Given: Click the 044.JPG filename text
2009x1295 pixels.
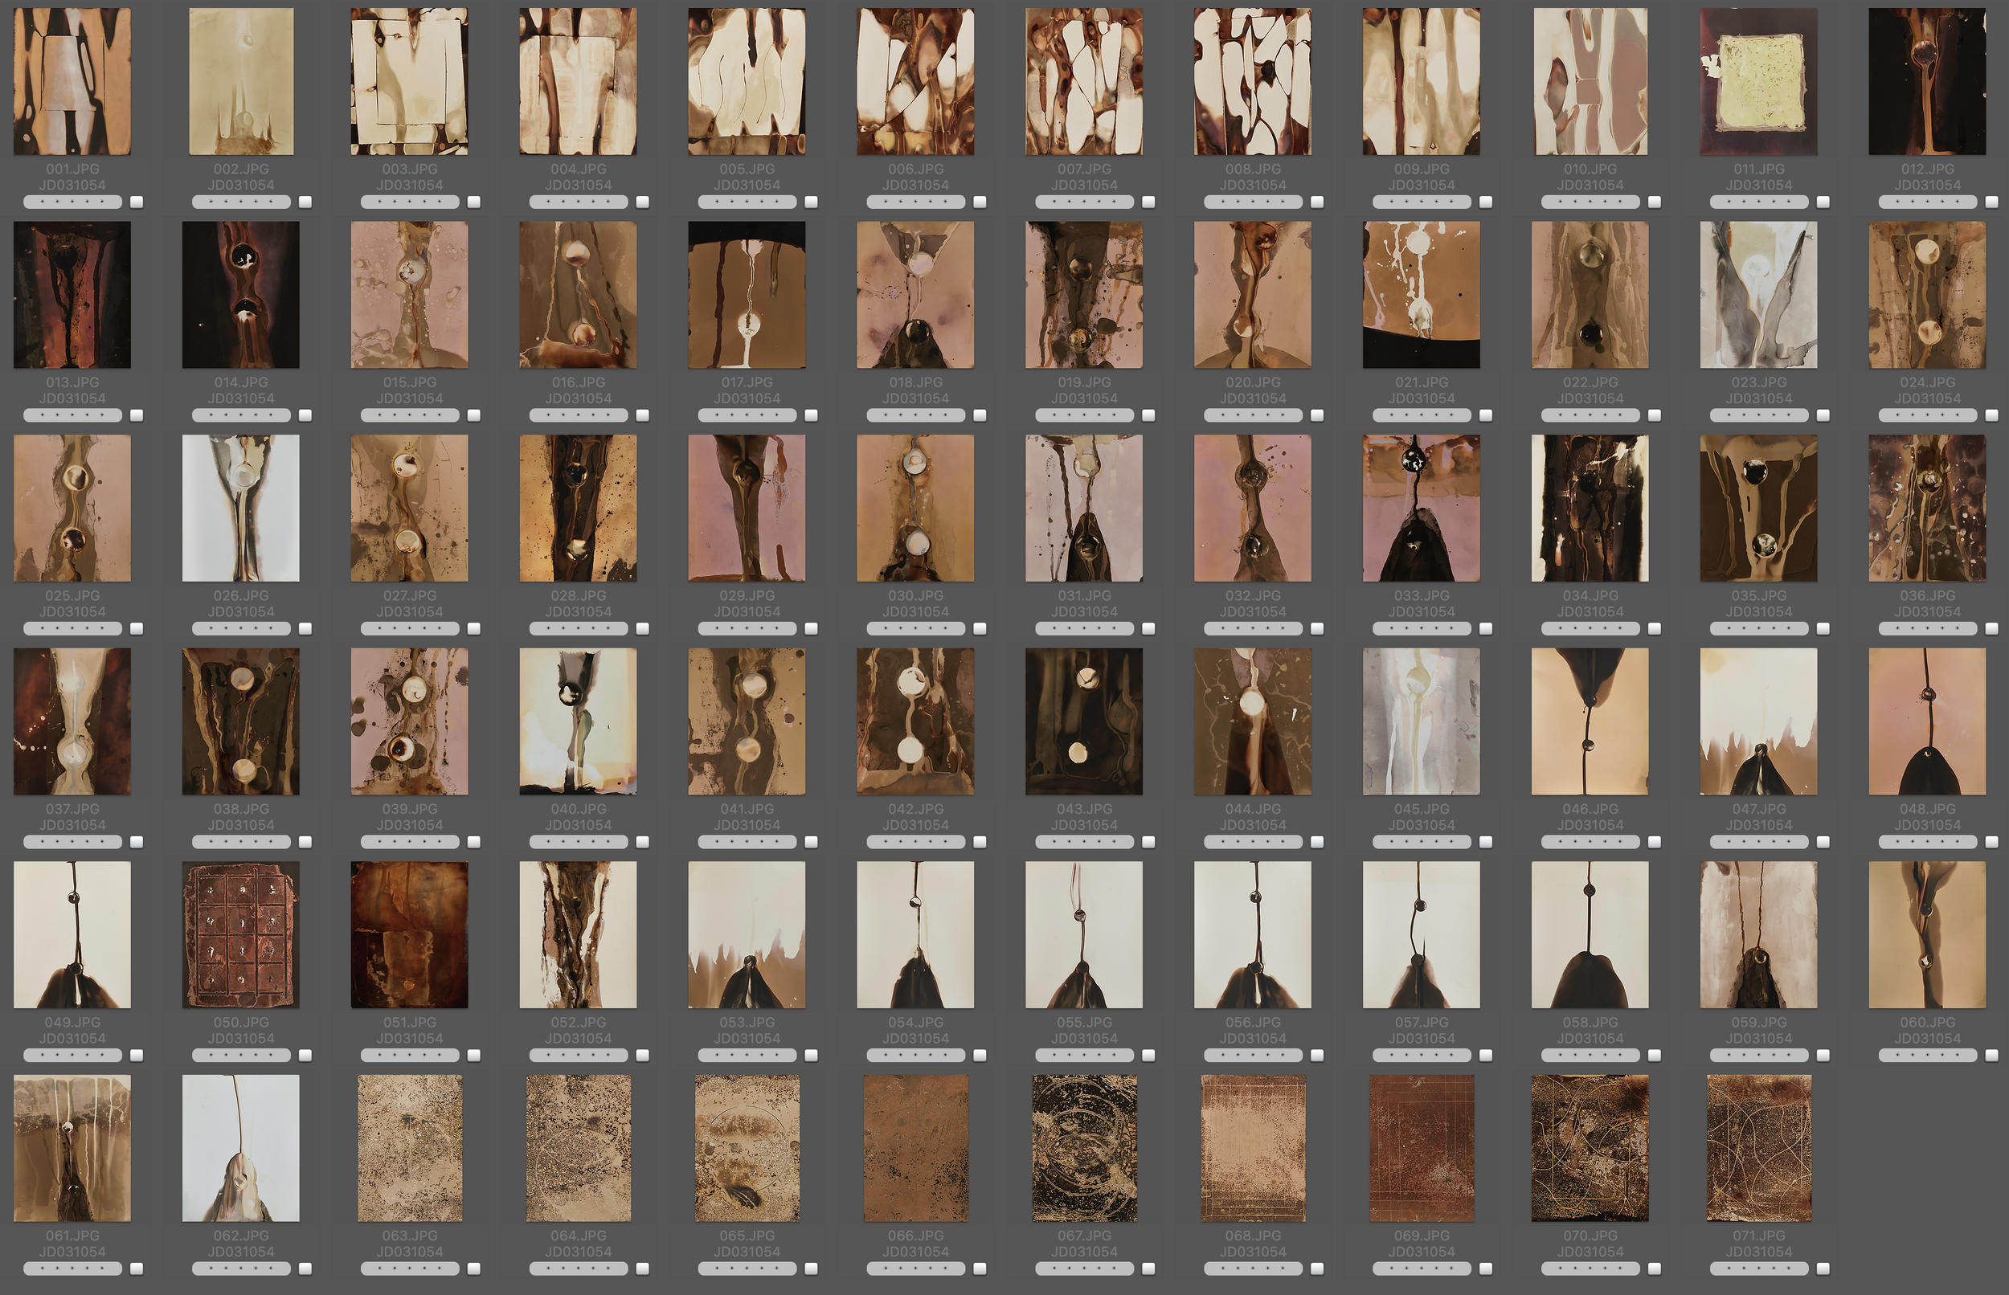Looking at the screenshot, I should (1252, 809).
